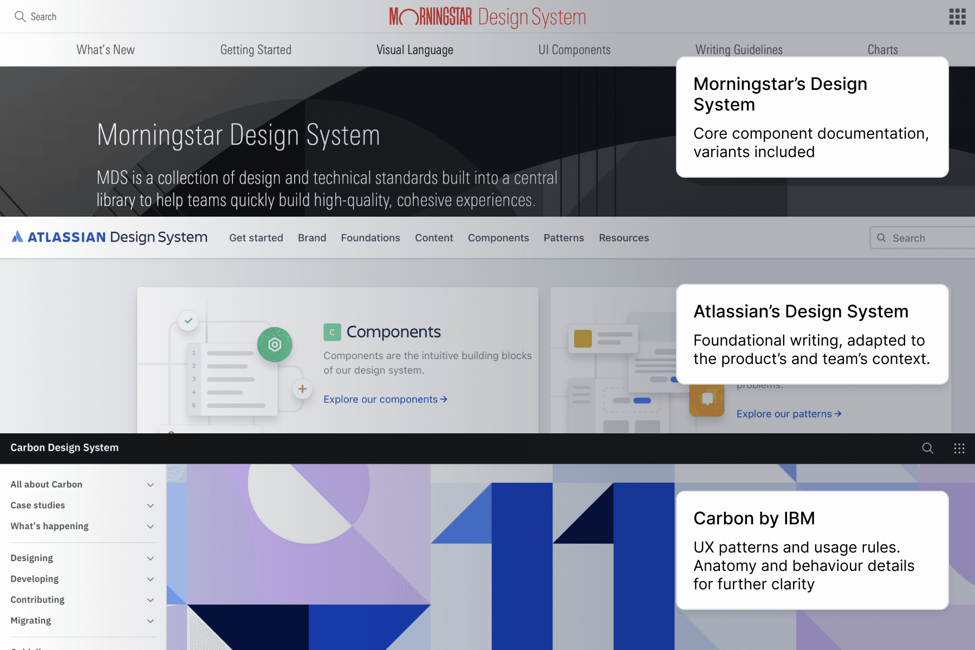Open the Morningstar app grid icon

pyautogui.click(x=957, y=16)
